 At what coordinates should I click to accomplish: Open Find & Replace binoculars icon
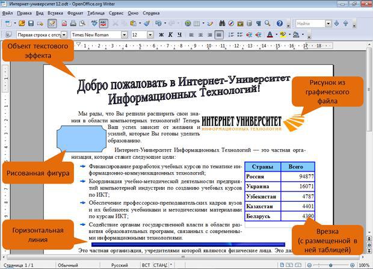[222, 23]
